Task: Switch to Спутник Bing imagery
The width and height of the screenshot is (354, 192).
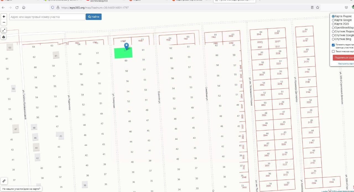Action: (333, 39)
